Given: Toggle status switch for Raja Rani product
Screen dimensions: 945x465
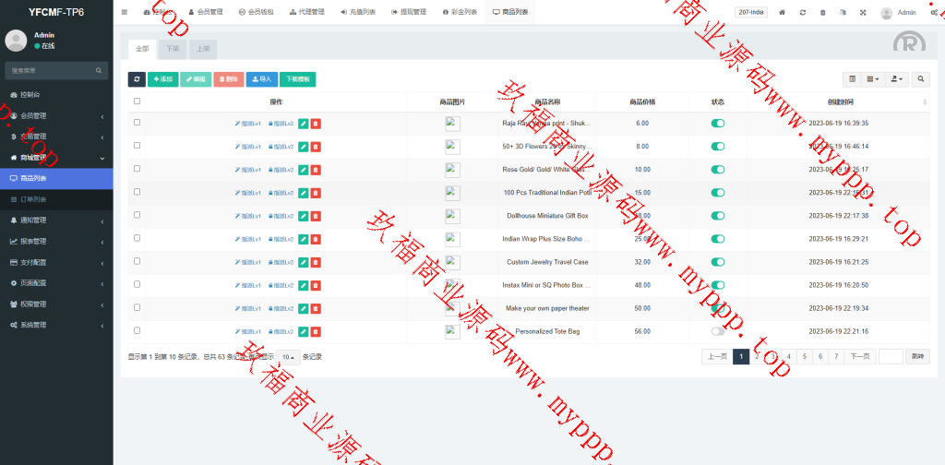Looking at the screenshot, I should coord(717,123).
